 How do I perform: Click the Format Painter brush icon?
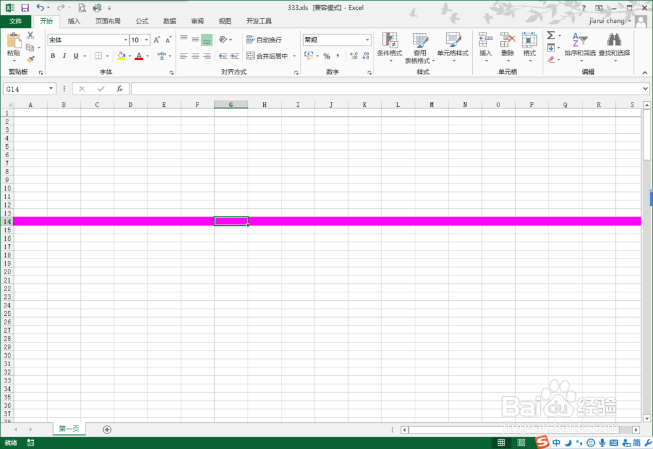pos(30,59)
